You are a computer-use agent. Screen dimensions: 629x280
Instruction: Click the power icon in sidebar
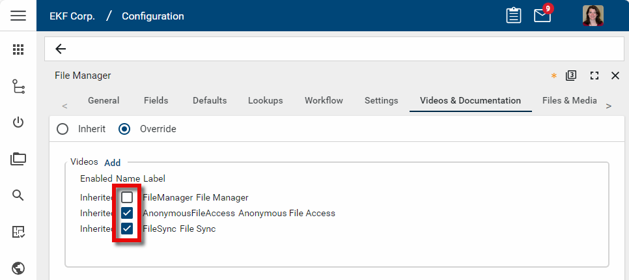[18, 122]
